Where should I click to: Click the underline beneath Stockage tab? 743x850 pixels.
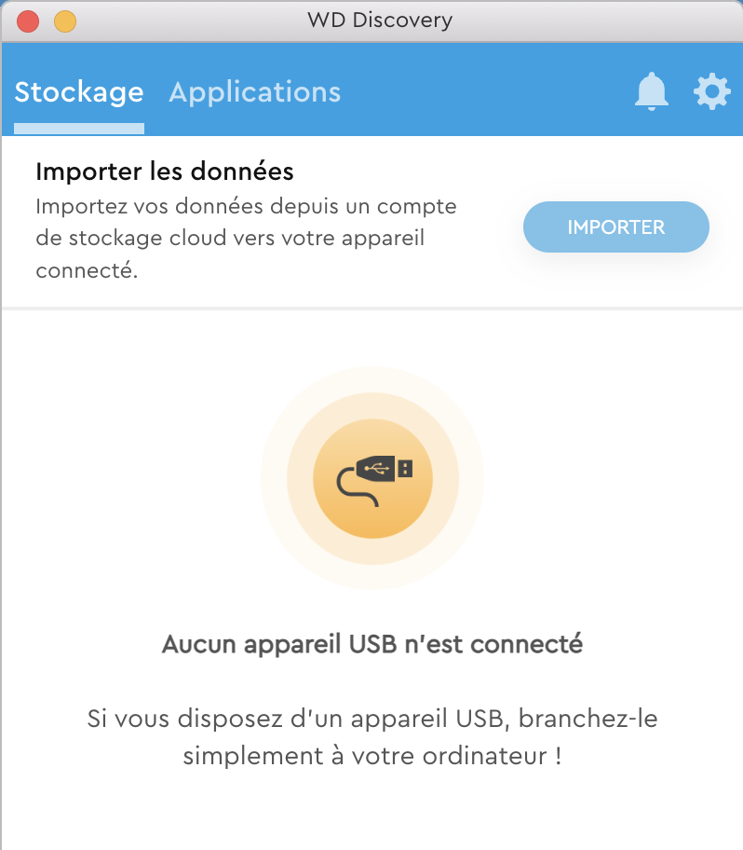click(79, 129)
